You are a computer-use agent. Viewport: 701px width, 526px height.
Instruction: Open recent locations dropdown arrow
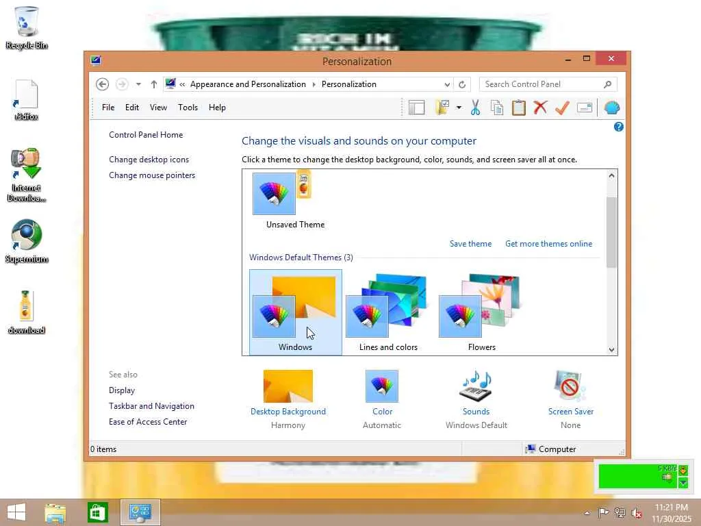point(138,84)
